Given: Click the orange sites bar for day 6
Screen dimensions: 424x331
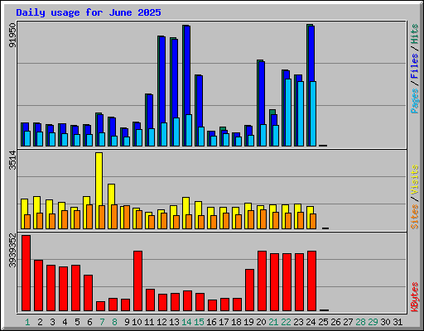Looking at the screenshot, I should (89, 217).
